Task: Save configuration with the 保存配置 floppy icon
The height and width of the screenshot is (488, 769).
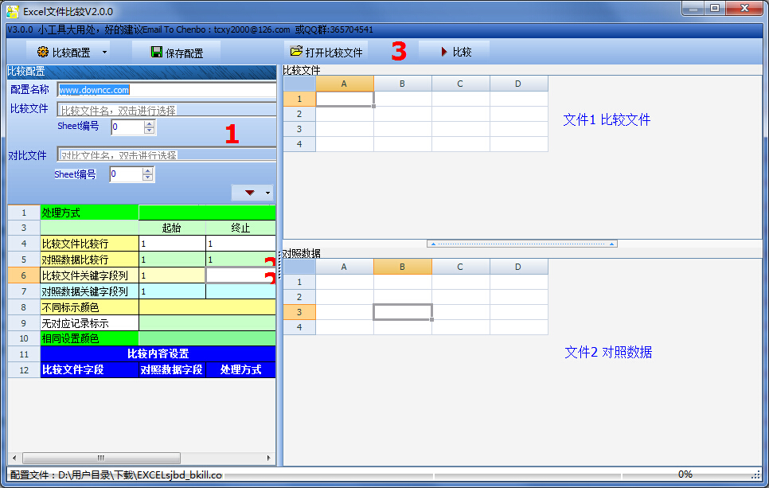Action: point(155,51)
